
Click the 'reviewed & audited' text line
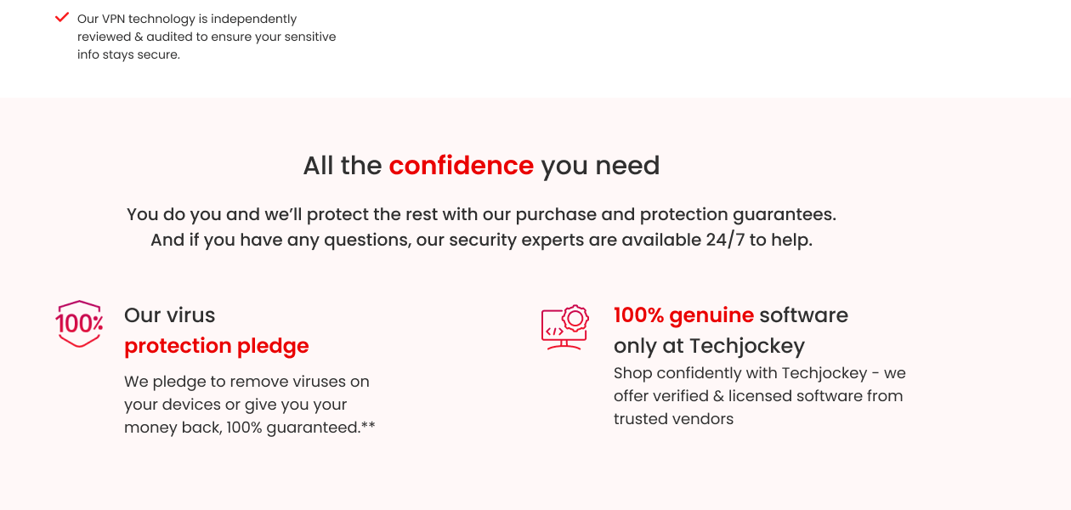(x=207, y=37)
